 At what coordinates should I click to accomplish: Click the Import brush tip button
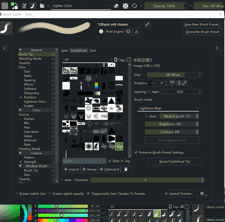pyautogui.click(x=71, y=169)
